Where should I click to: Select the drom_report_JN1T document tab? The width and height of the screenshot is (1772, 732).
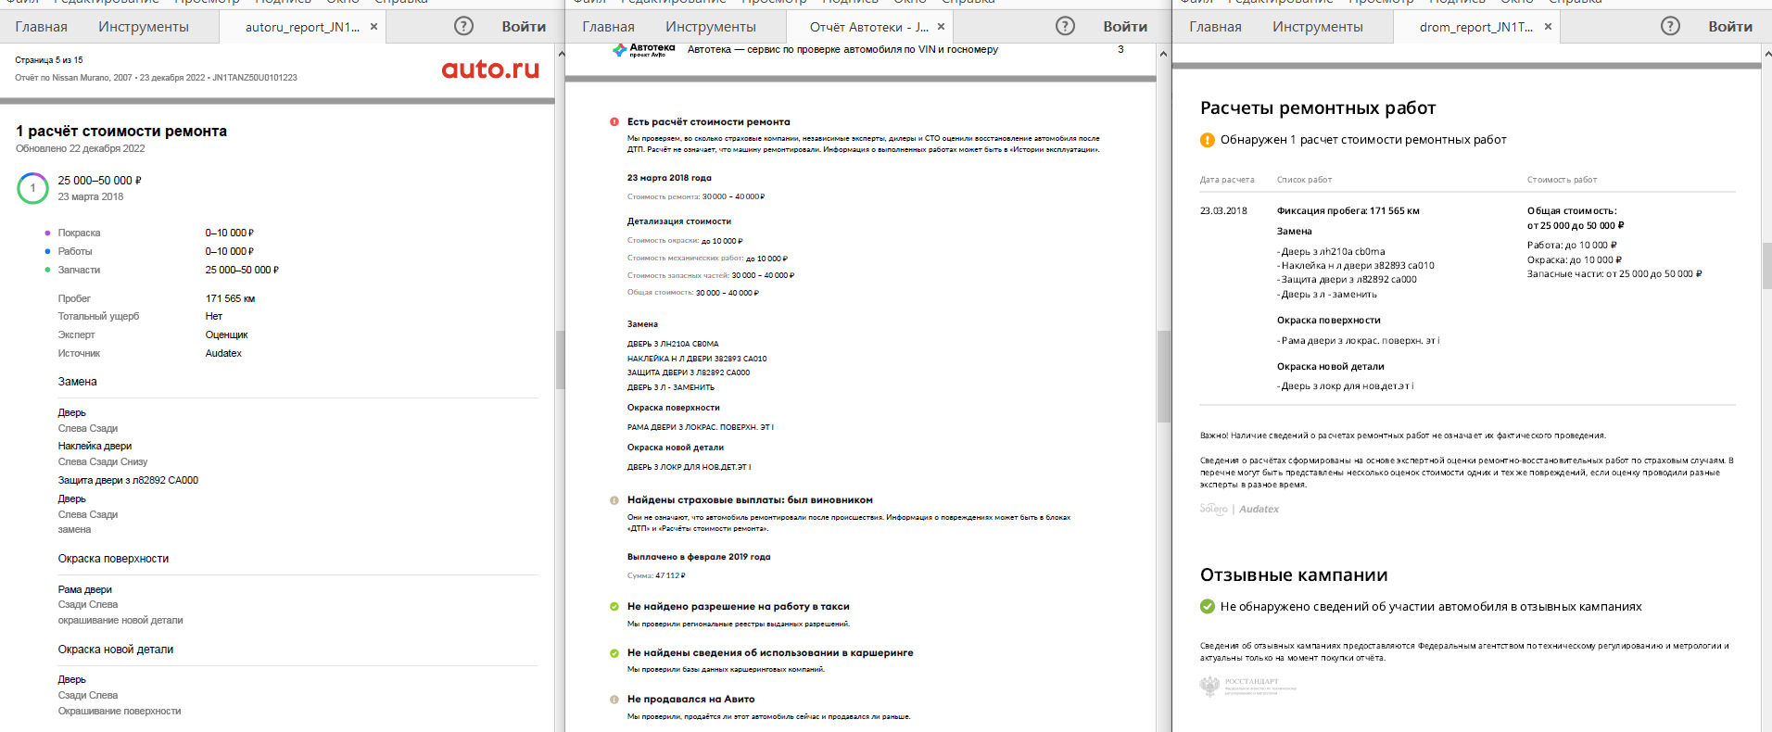[x=1476, y=27]
